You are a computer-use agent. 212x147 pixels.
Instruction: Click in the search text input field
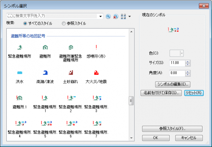pos(52,16)
